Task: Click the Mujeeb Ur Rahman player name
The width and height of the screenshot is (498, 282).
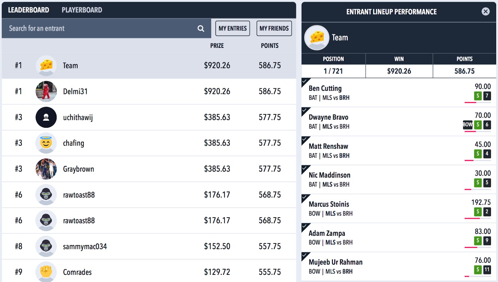Action: pyautogui.click(x=336, y=262)
